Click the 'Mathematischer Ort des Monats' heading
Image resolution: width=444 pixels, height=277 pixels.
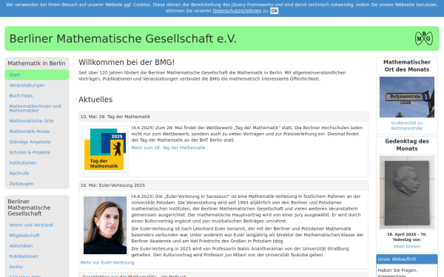click(407, 66)
